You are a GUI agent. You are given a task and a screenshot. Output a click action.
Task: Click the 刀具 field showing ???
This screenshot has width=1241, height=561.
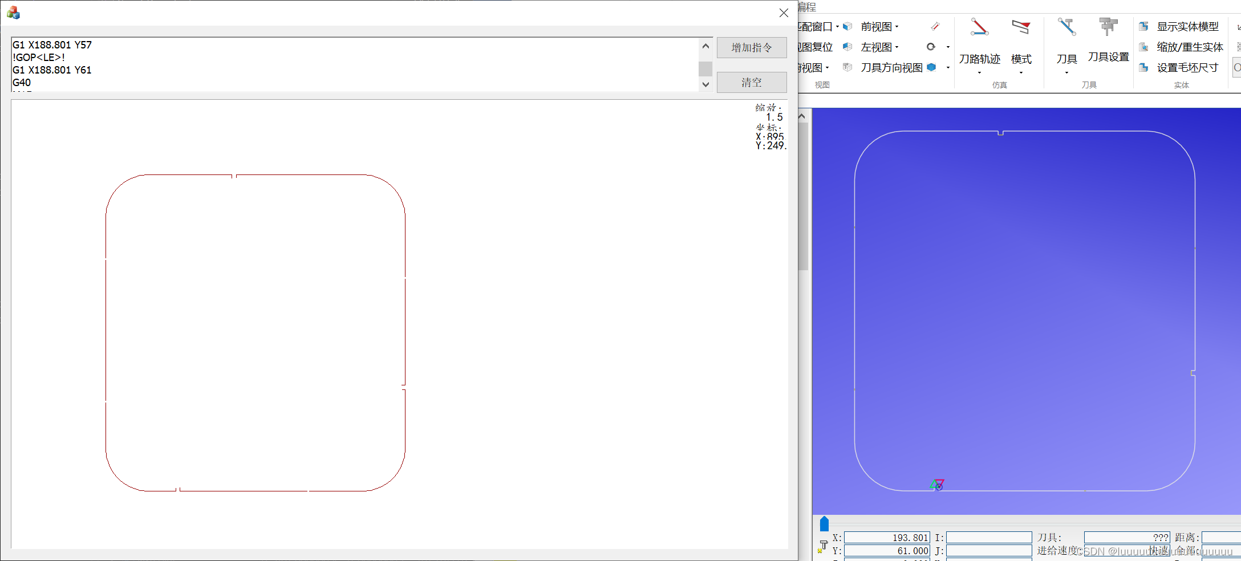coord(1127,538)
